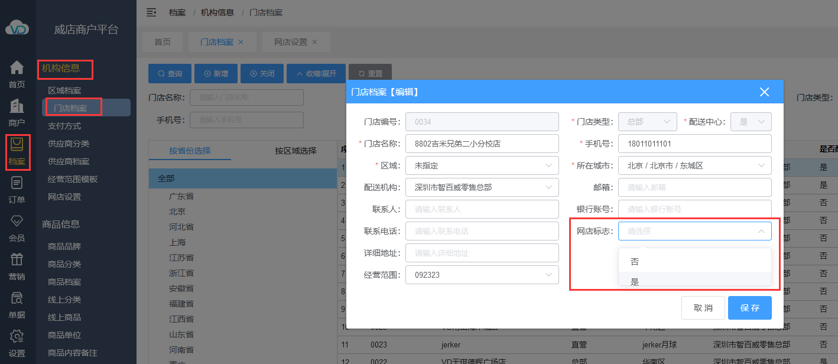838x364 pixels.
Task: Collapse sidebar with the hamburger menu icon
Action: coord(151,12)
